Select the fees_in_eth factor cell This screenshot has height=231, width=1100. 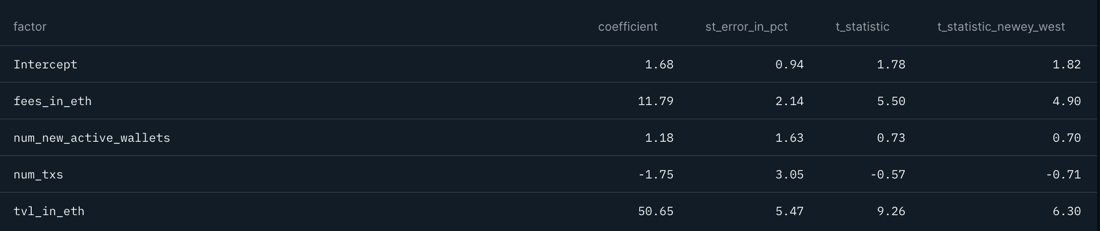point(53,101)
